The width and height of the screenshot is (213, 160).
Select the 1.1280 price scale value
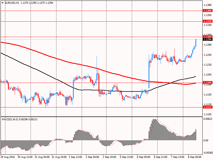[208, 45]
